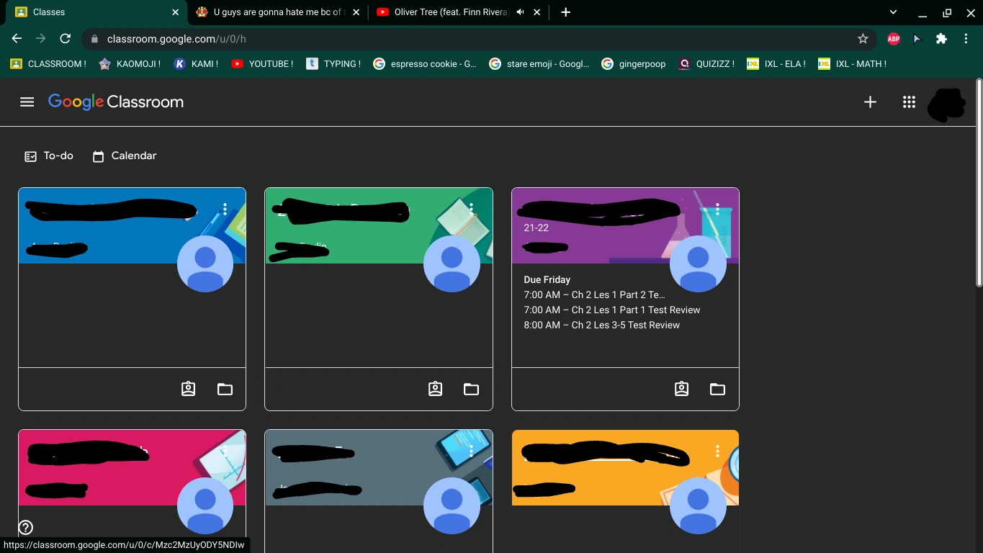
Task: Open the browser's tab search chevron
Action: point(892,12)
